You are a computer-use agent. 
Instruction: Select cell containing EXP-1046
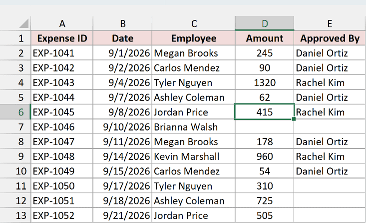(62, 126)
